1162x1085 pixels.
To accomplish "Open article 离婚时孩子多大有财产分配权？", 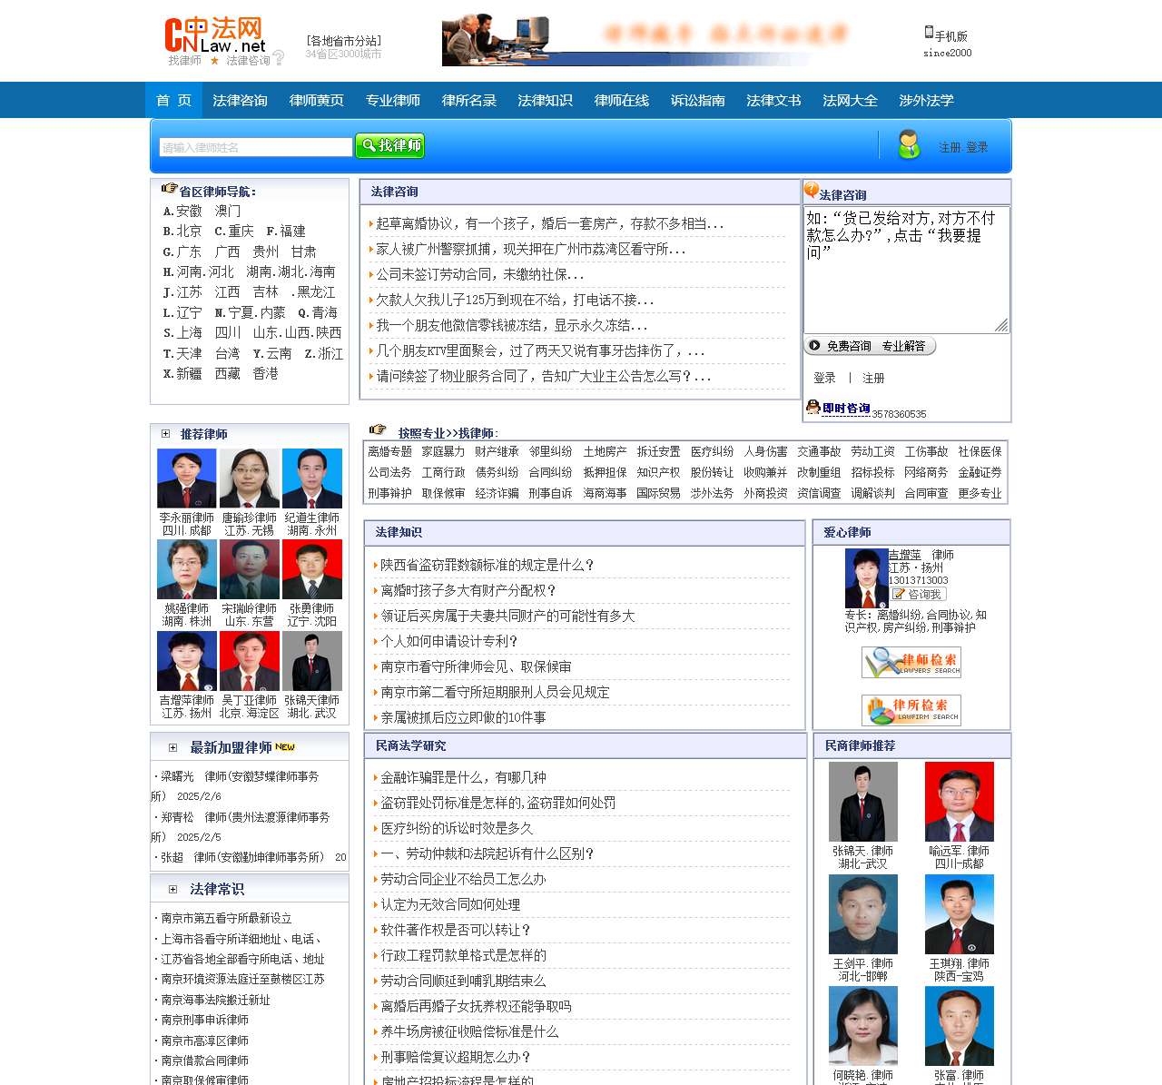I will [x=468, y=590].
